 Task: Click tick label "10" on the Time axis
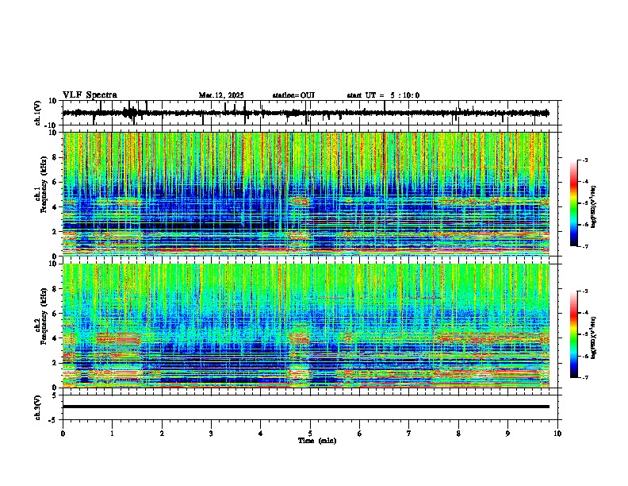pos(557,434)
